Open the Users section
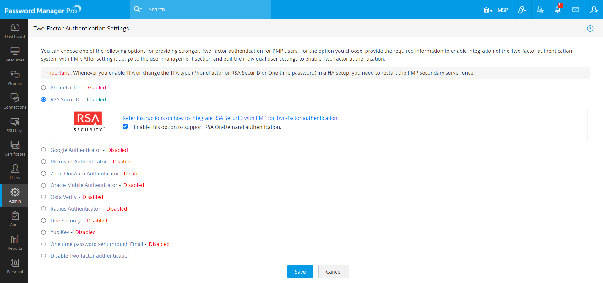 coord(15,172)
